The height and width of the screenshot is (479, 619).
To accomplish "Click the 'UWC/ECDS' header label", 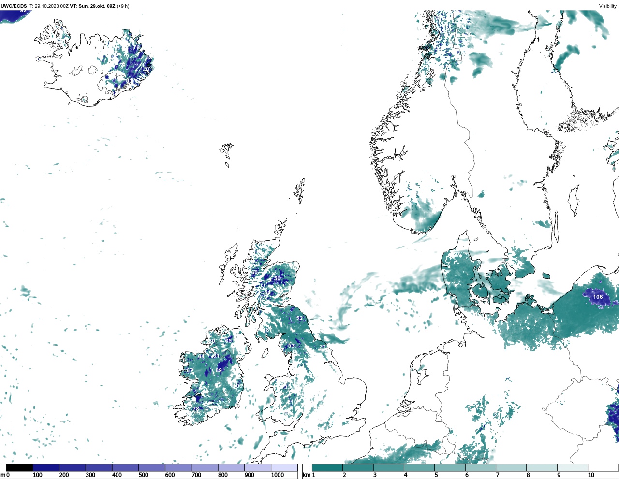I will 14,6.
